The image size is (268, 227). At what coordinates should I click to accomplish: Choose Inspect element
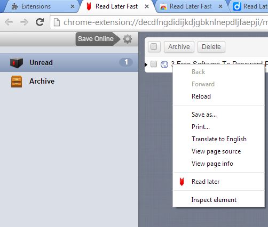[x=219, y=200]
